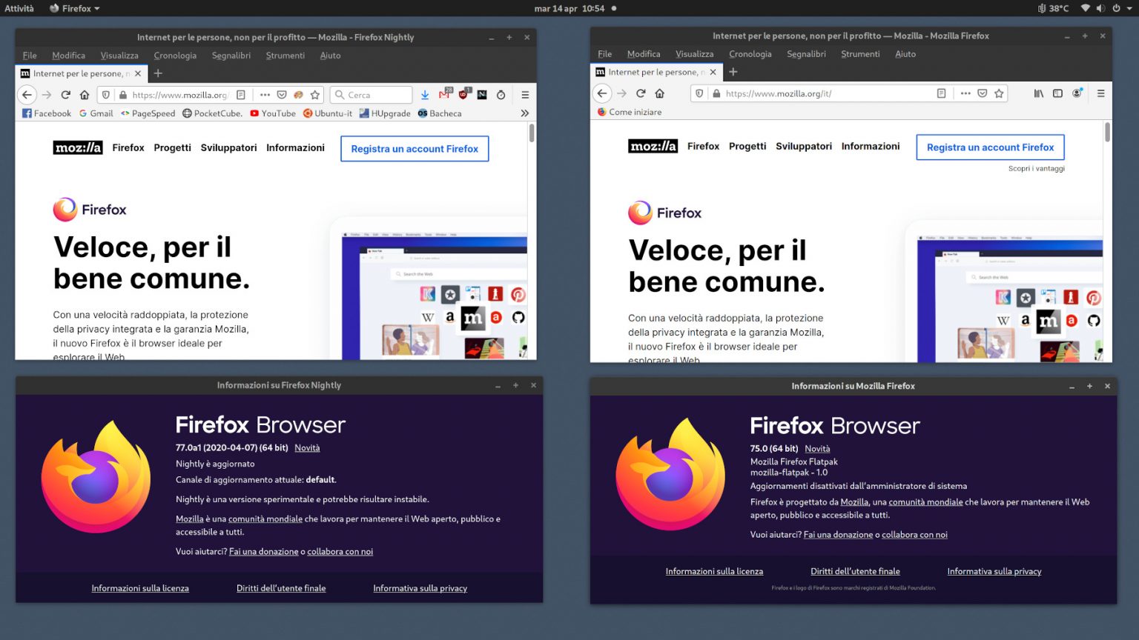Image resolution: width=1139 pixels, height=640 pixels.
Task: Open home page in Mozilla Firefox window
Action: click(660, 93)
